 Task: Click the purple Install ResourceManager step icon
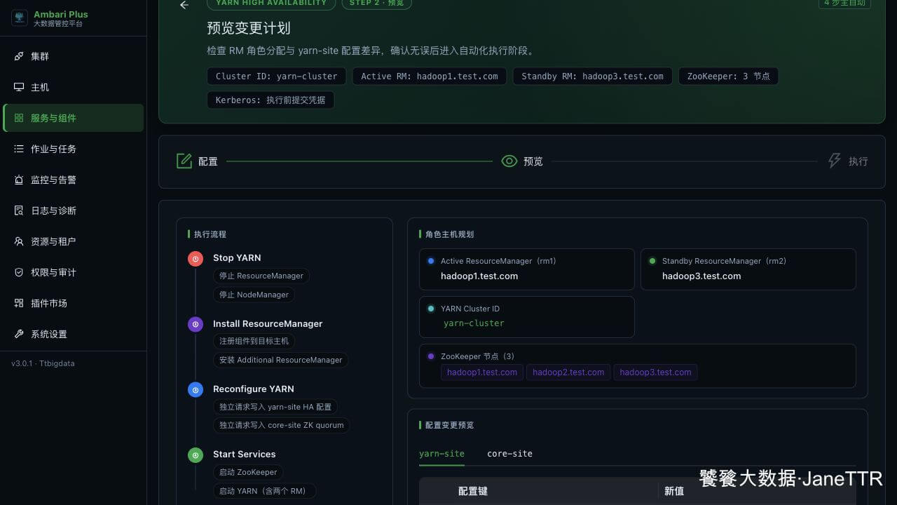tap(196, 324)
